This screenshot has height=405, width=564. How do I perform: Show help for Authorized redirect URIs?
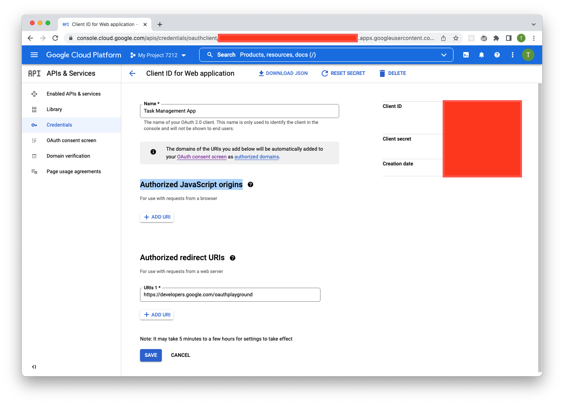pyautogui.click(x=233, y=258)
